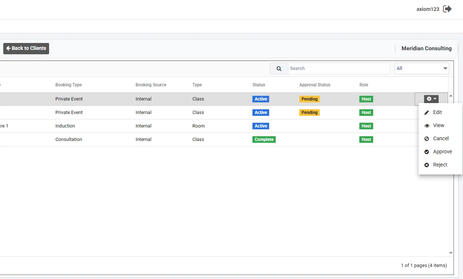The height and width of the screenshot is (279, 463).
Task: Go back using Back to Clients button
Action: pos(26,48)
